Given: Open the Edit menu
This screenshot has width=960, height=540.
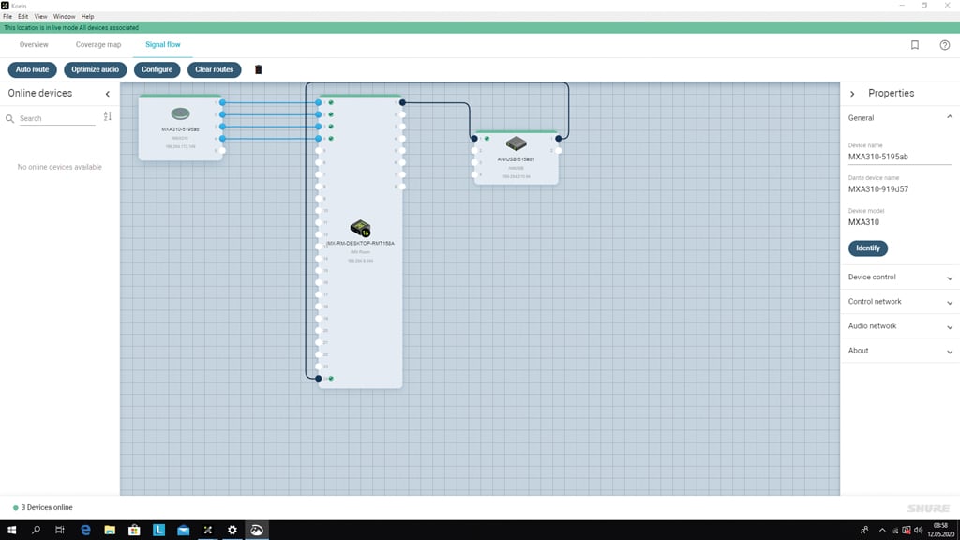Looking at the screenshot, I should pyautogui.click(x=22, y=17).
